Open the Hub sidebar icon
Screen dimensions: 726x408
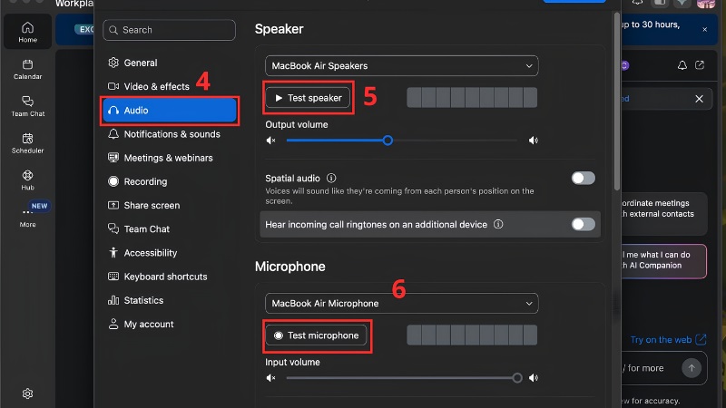tap(28, 180)
